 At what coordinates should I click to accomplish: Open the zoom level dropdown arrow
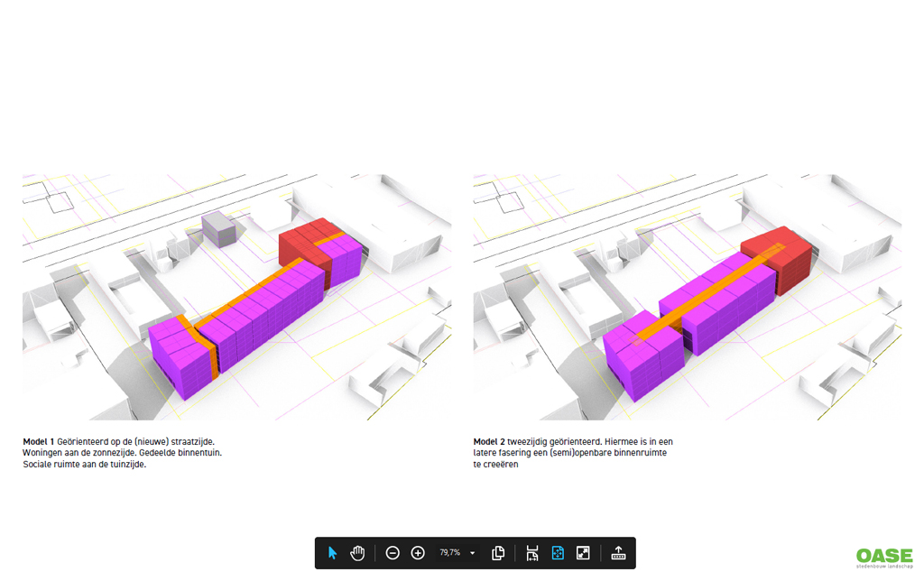pos(472,553)
